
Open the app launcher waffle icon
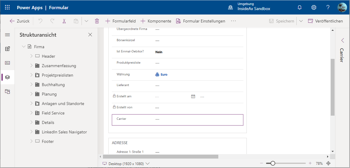[7, 8]
